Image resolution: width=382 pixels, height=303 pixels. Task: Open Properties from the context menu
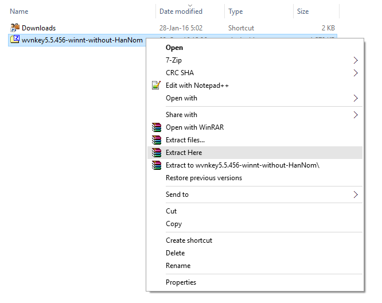coord(181,282)
